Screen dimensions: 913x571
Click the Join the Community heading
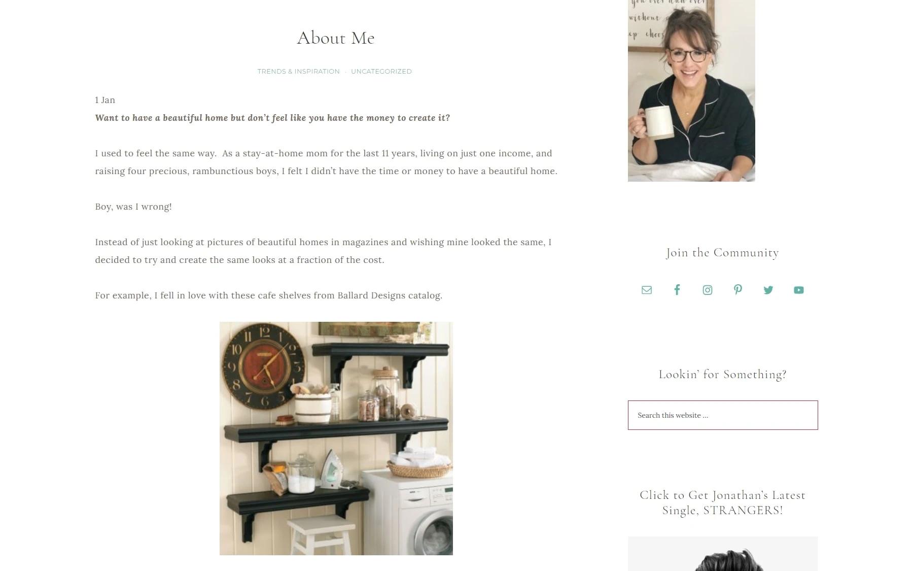coord(722,253)
